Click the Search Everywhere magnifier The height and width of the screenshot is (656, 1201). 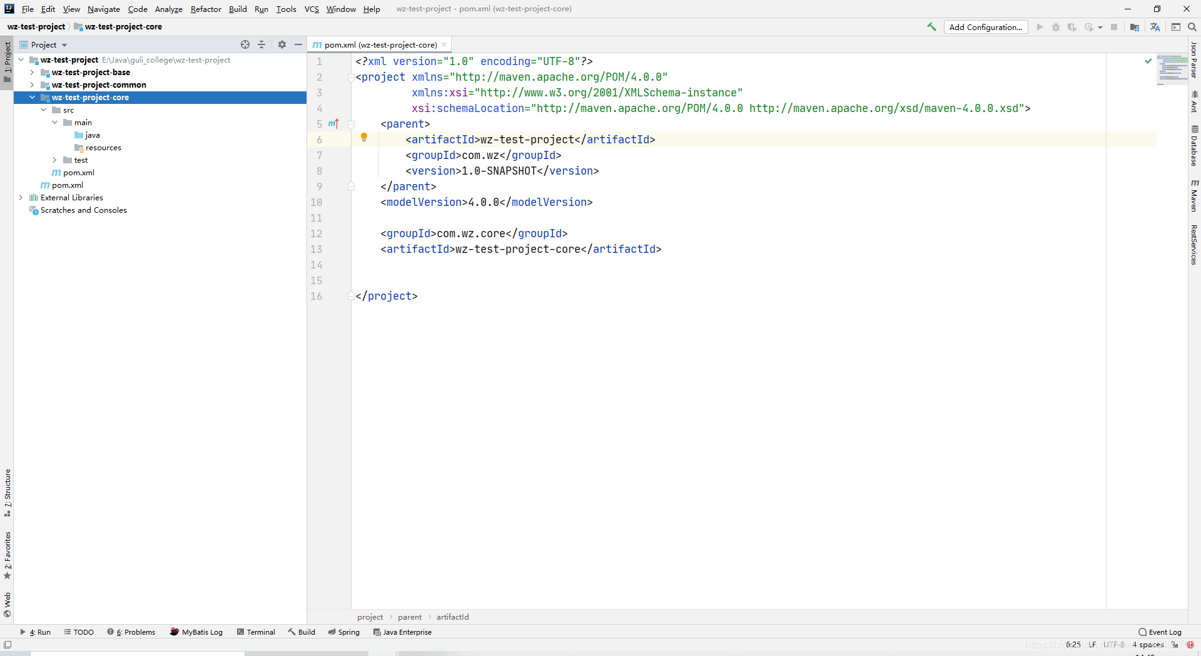click(1192, 27)
